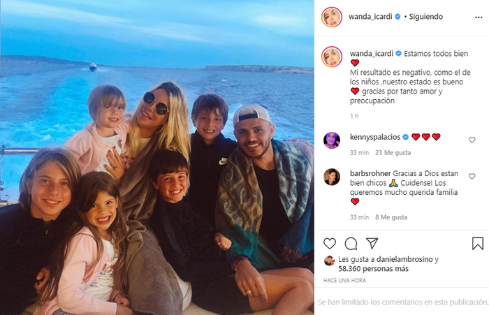Open wanda_icardi username in header
The height and width of the screenshot is (315, 489).
click(370, 17)
